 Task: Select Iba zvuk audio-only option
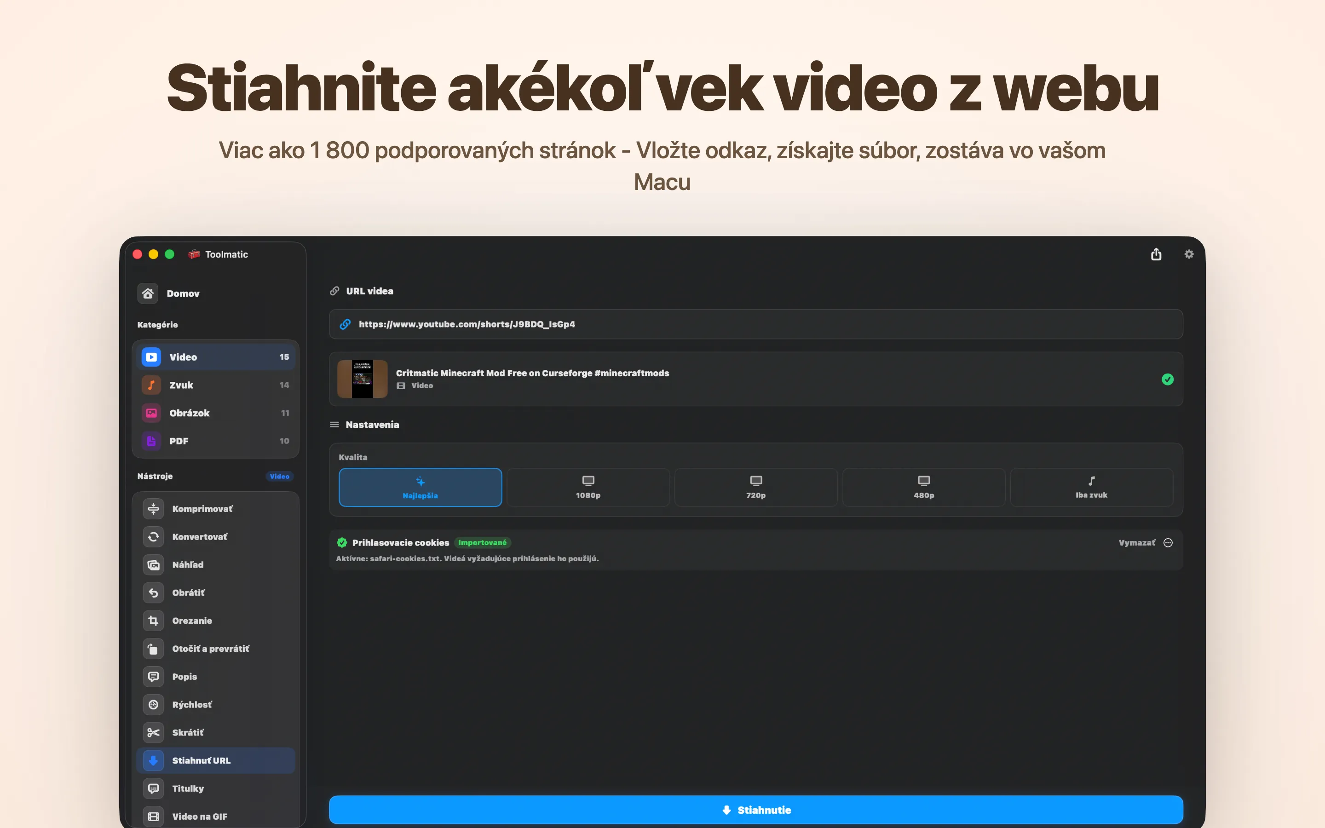tap(1091, 488)
